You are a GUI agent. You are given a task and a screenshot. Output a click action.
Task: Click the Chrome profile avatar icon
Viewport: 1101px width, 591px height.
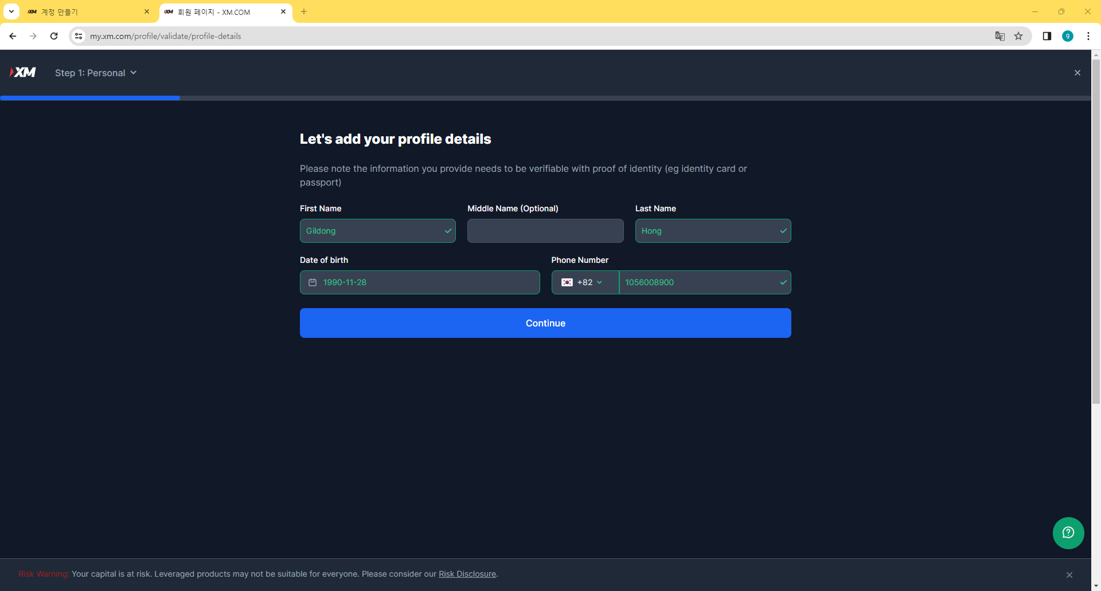[x=1067, y=36]
